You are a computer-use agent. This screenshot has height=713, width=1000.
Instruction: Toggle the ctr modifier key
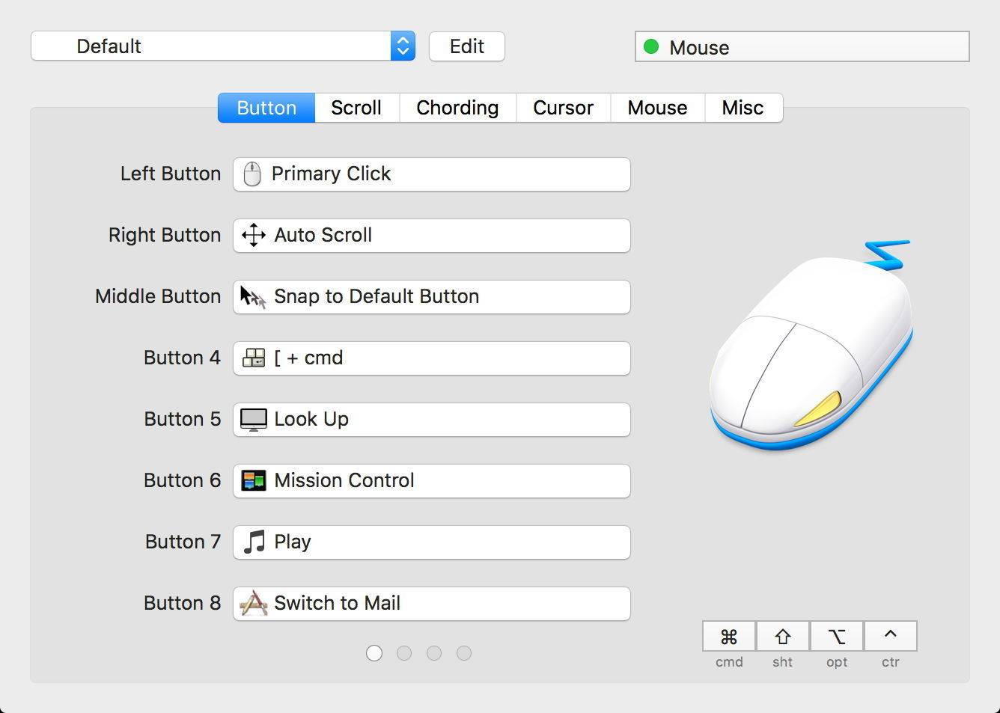pyautogui.click(x=891, y=637)
